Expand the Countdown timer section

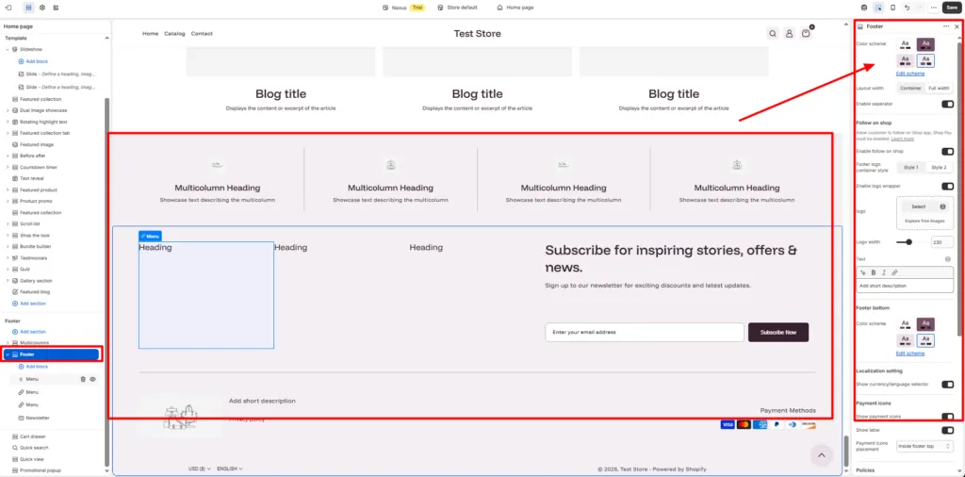[8, 168]
